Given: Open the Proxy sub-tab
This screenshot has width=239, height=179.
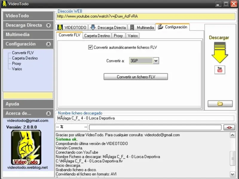Looking at the screenshot, I should (118, 36).
